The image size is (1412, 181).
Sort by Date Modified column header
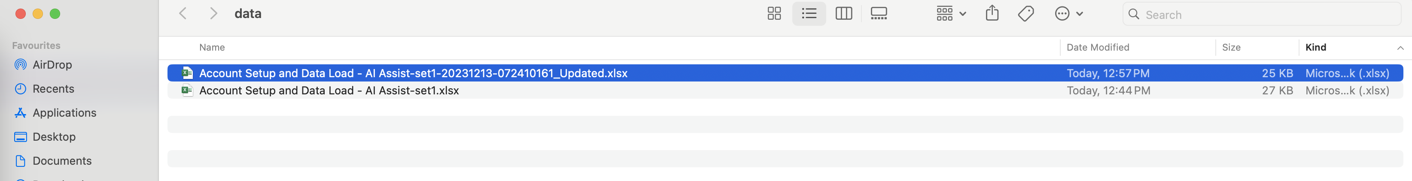pos(1097,48)
